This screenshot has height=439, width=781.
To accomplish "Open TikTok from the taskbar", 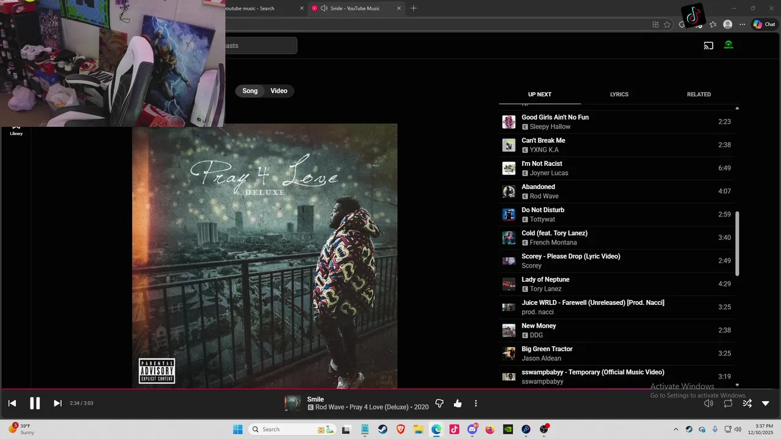I will pyautogui.click(x=454, y=429).
